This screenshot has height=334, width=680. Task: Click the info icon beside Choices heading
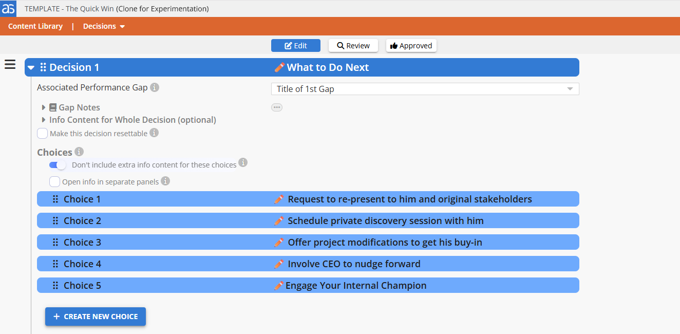[79, 152]
